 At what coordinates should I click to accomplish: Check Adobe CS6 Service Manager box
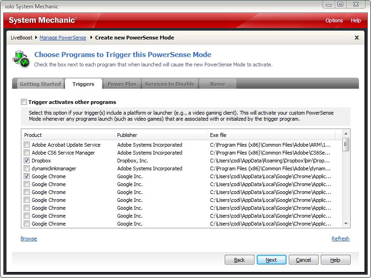coord(27,153)
